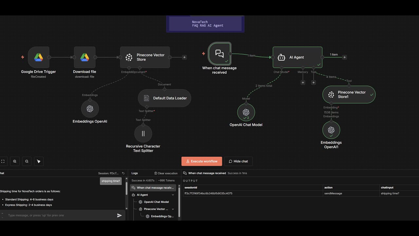The width and height of the screenshot is (419, 236).
Task: Click the sendMessage cell value
Action: tap(333, 193)
